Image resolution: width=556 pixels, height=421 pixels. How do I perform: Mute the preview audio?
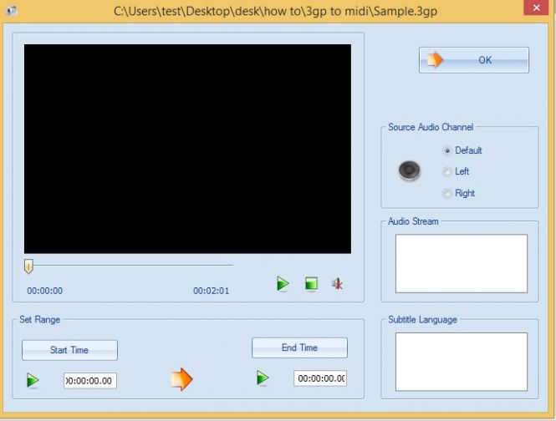(x=337, y=284)
